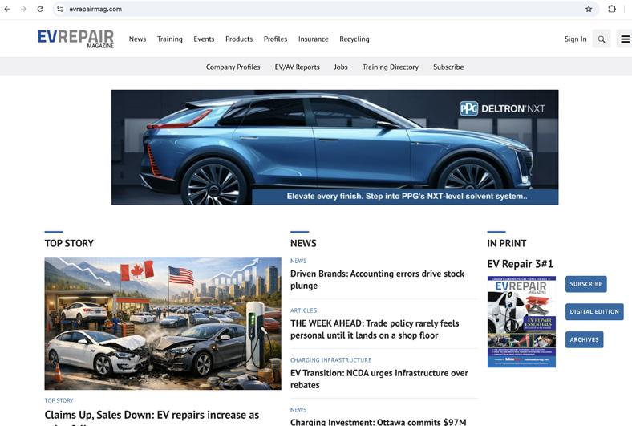Click the browser forward arrow
The image size is (632, 426).
click(x=23, y=9)
